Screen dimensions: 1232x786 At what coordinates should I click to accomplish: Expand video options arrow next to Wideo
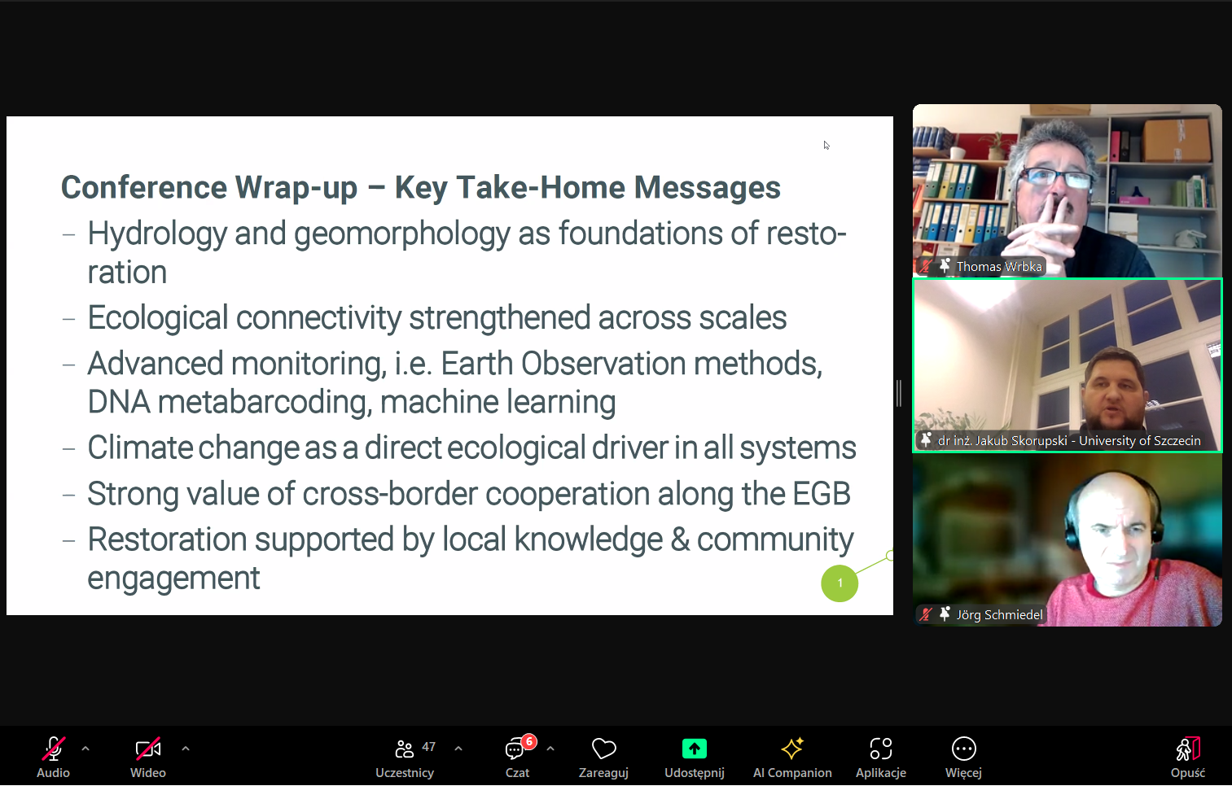186,749
